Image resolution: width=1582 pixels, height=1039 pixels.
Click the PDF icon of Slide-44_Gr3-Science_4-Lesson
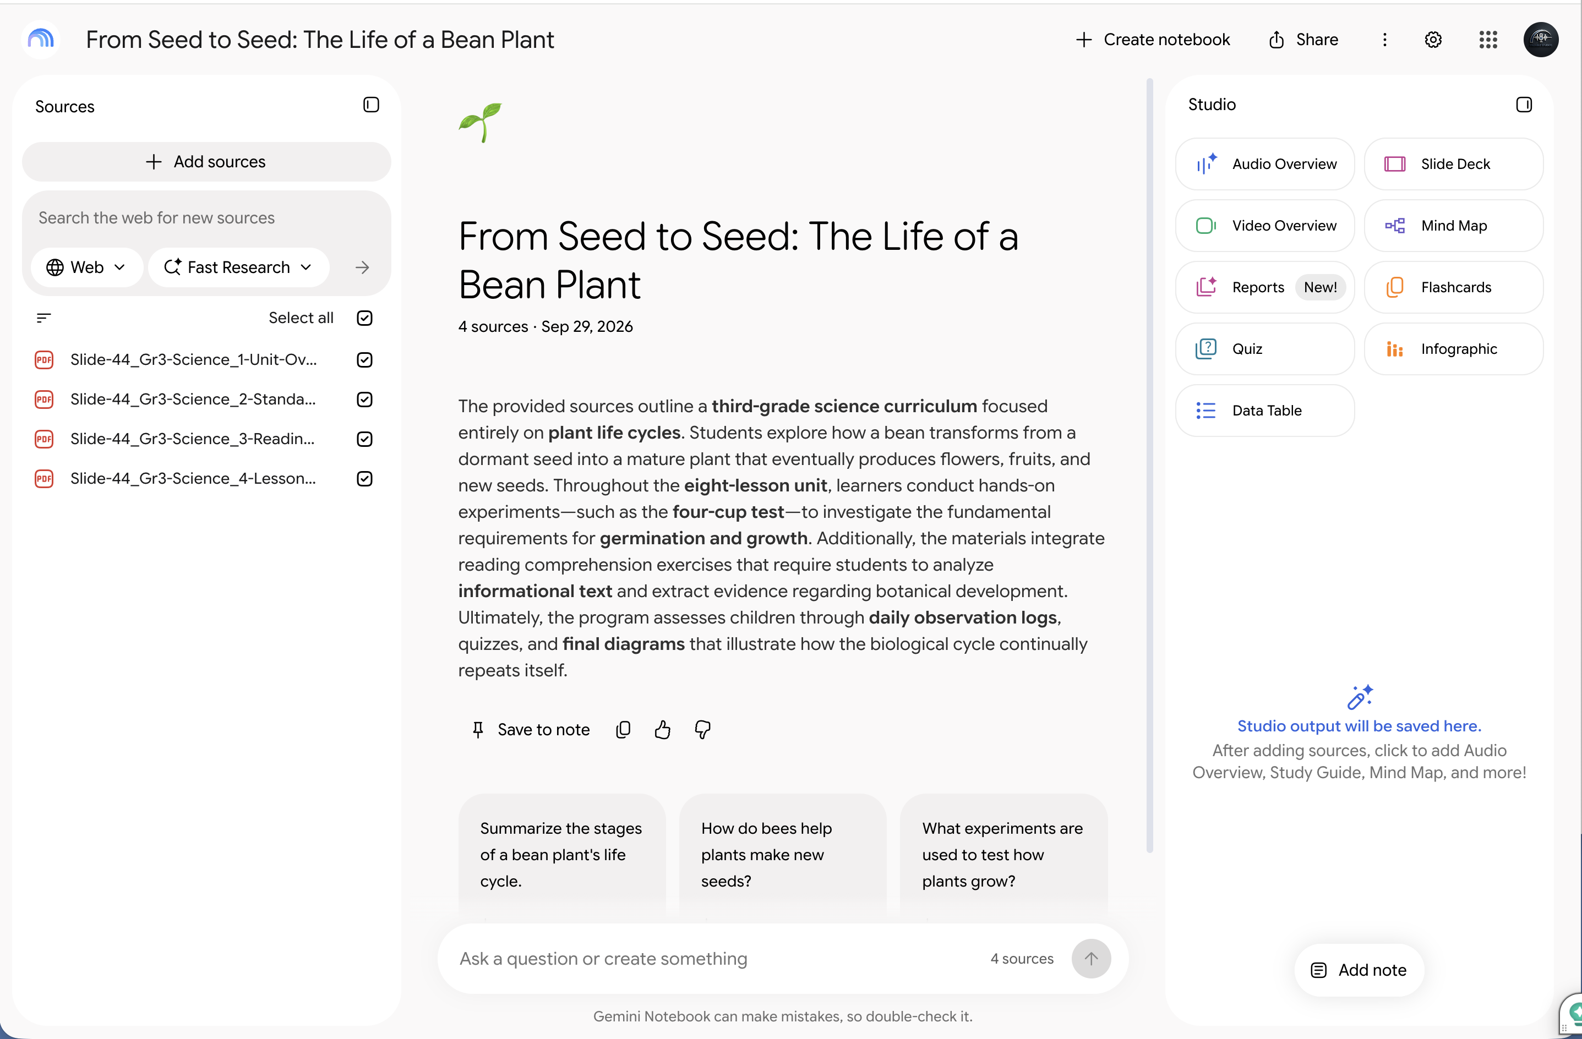pos(44,479)
